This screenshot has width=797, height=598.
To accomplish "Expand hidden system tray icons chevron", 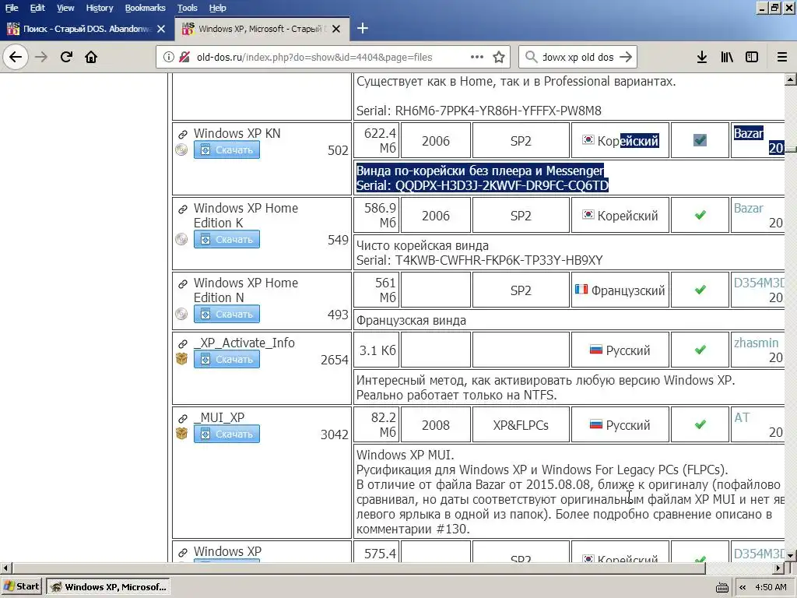I will click(743, 587).
